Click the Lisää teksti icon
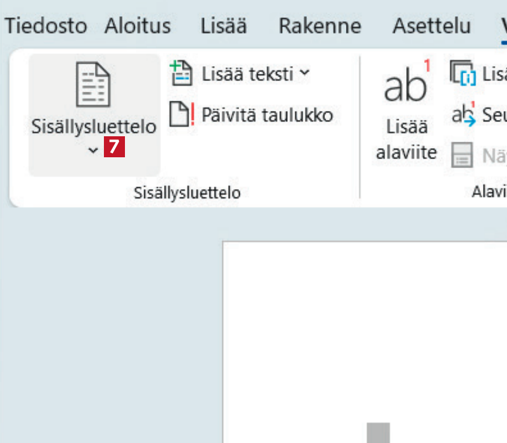The height and width of the screenshot is (443, 507). coord(181,73)
